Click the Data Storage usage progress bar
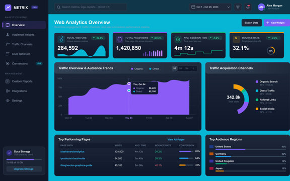Viewport: 290px width, 181px height. coord(24,159)
